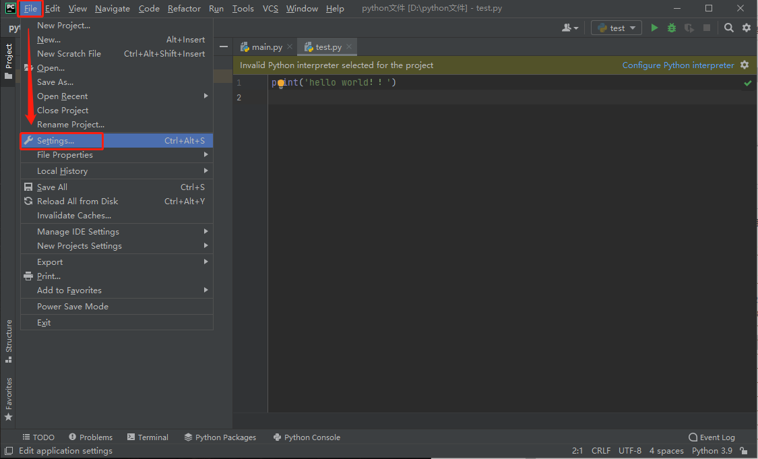
Task: Select Settings... menu entry
Action: coord(117,140)
